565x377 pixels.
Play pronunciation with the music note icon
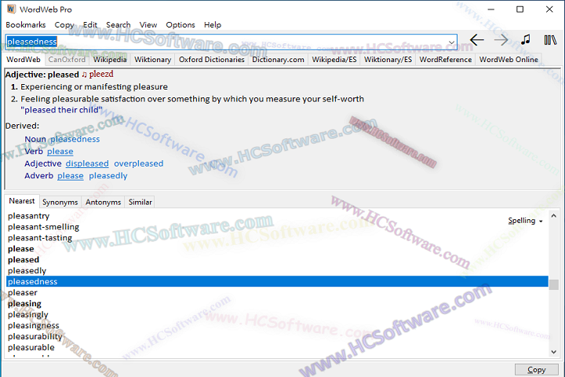click(526, 39)
